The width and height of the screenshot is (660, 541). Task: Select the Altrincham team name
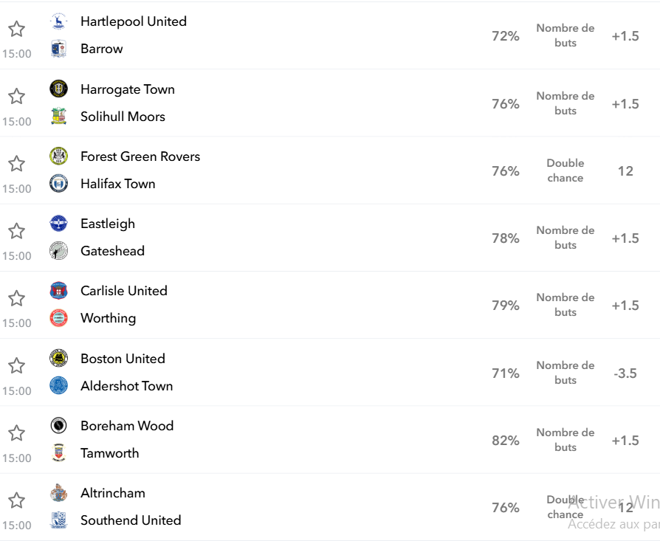[x=113, y=493]
